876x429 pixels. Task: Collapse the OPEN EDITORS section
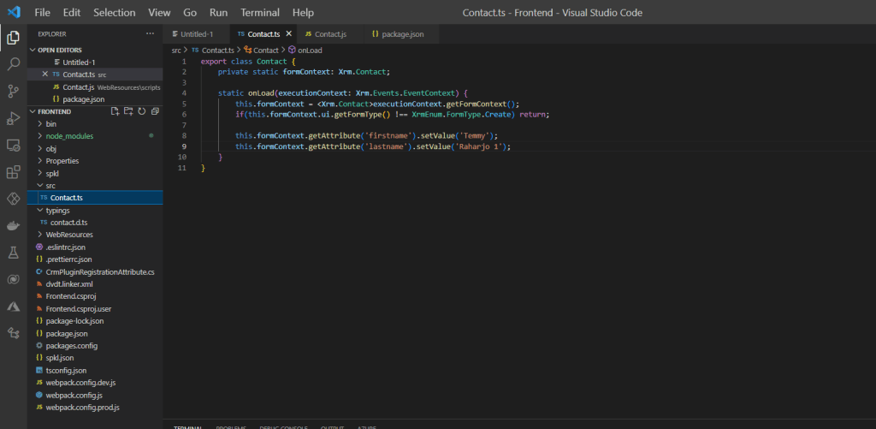[33, 50]
